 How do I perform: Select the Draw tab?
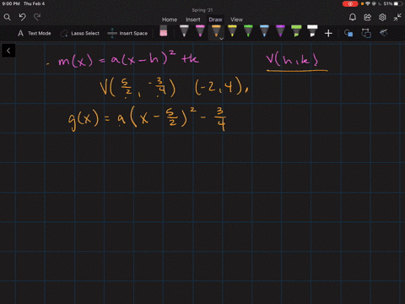coord(215,19)
